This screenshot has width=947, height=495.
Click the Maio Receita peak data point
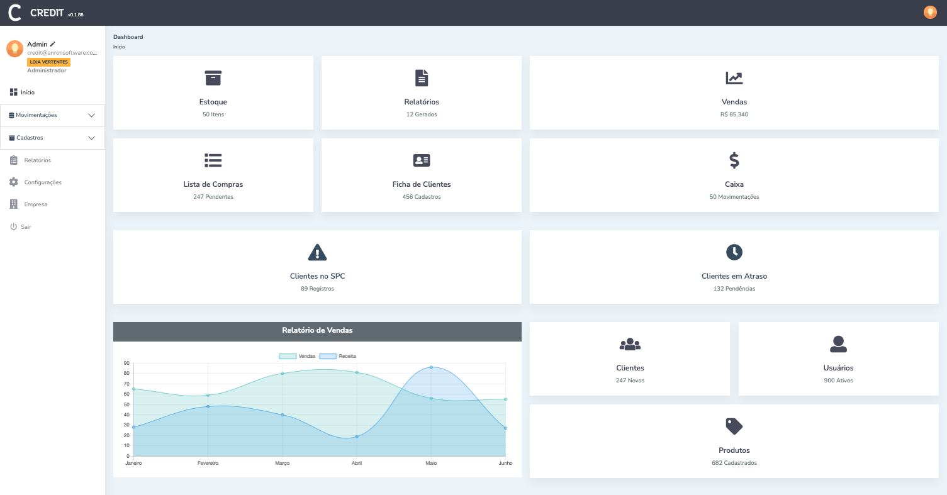431,367
